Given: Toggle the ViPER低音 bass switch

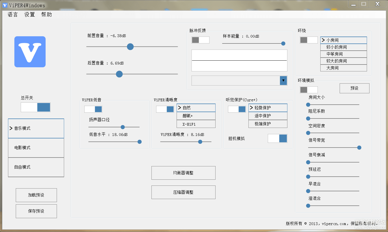Looking at the screenshot, I should [93, 109].
